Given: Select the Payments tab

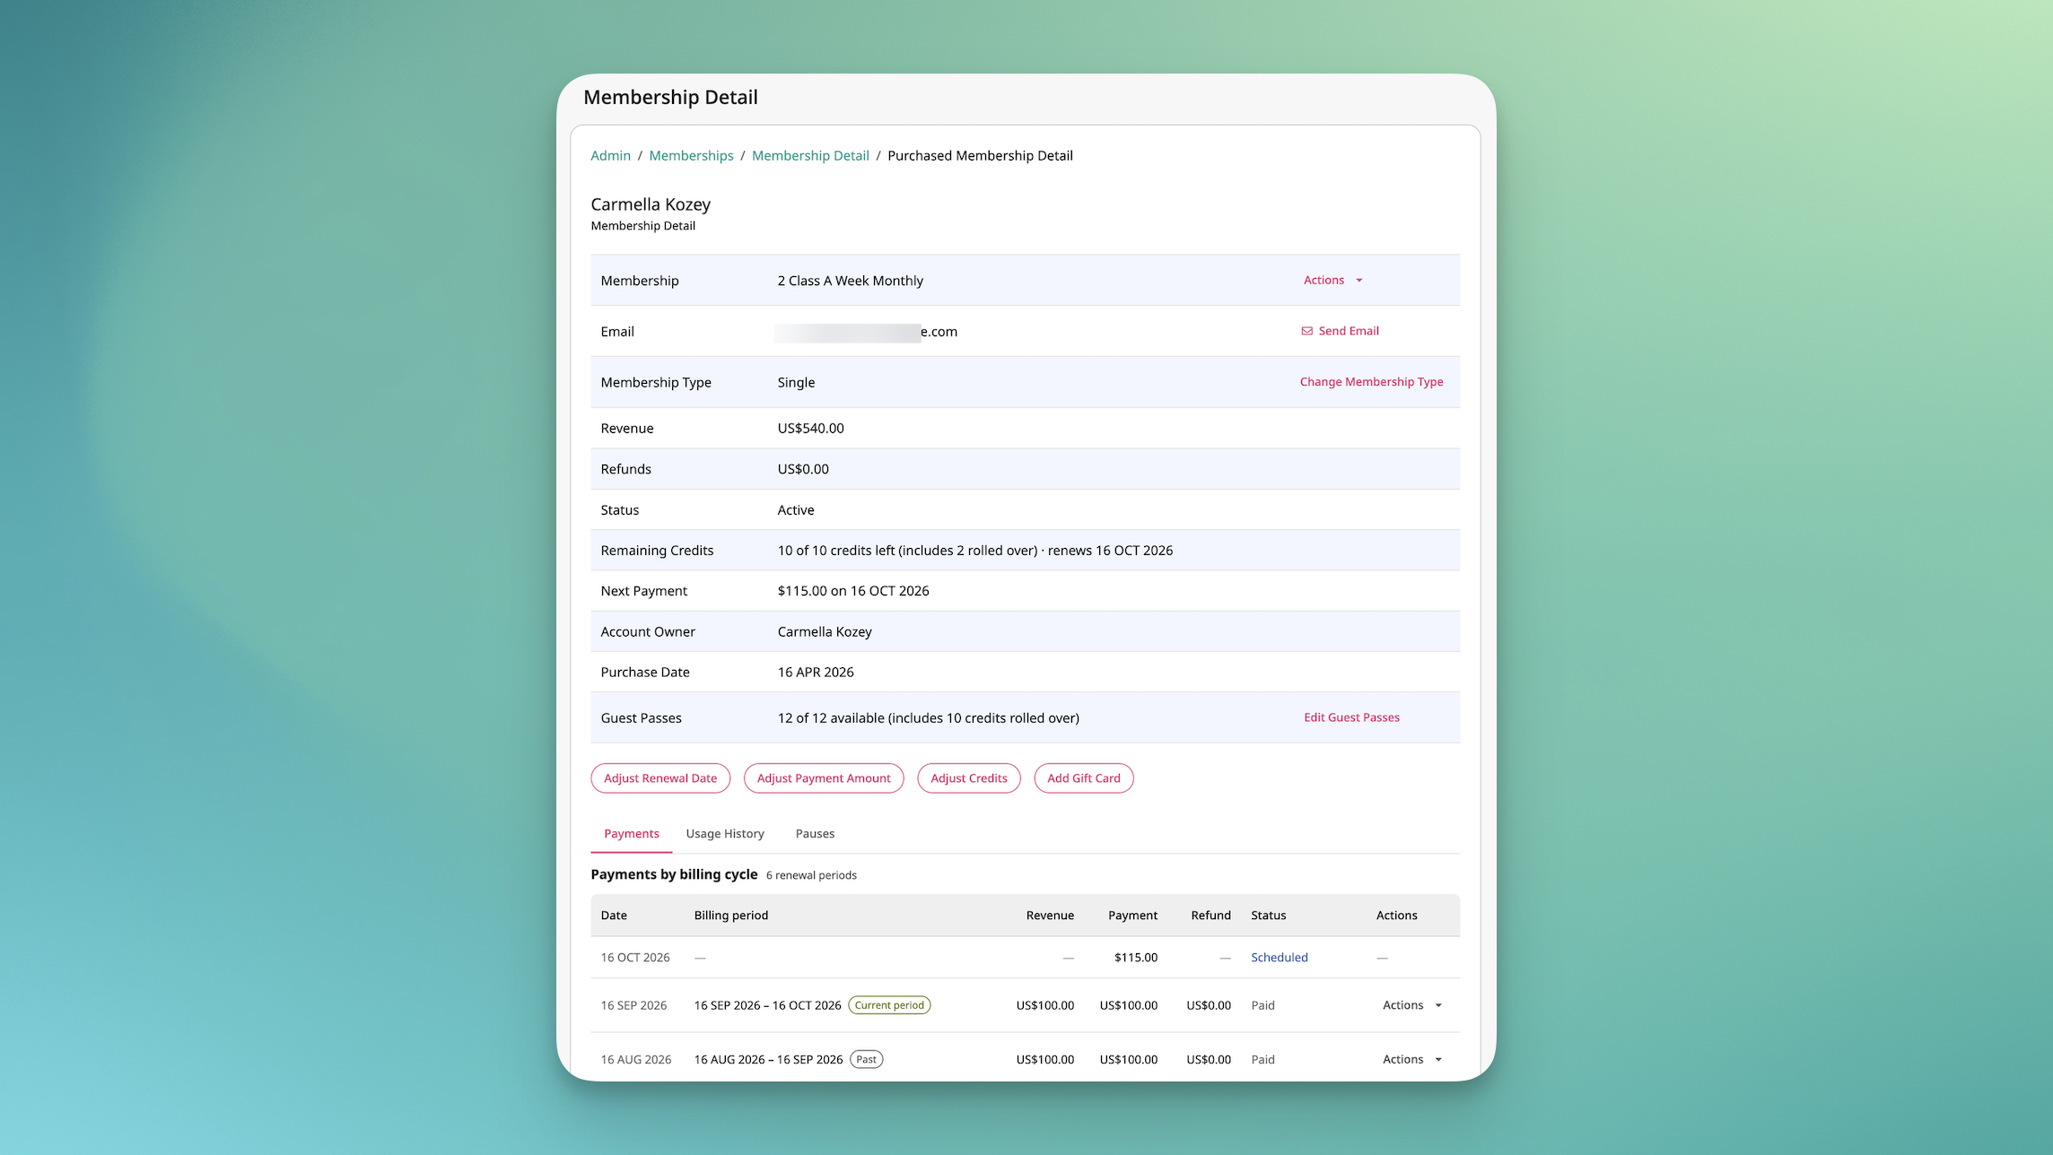Looking at the screenshot, I should tap(632, 833).
